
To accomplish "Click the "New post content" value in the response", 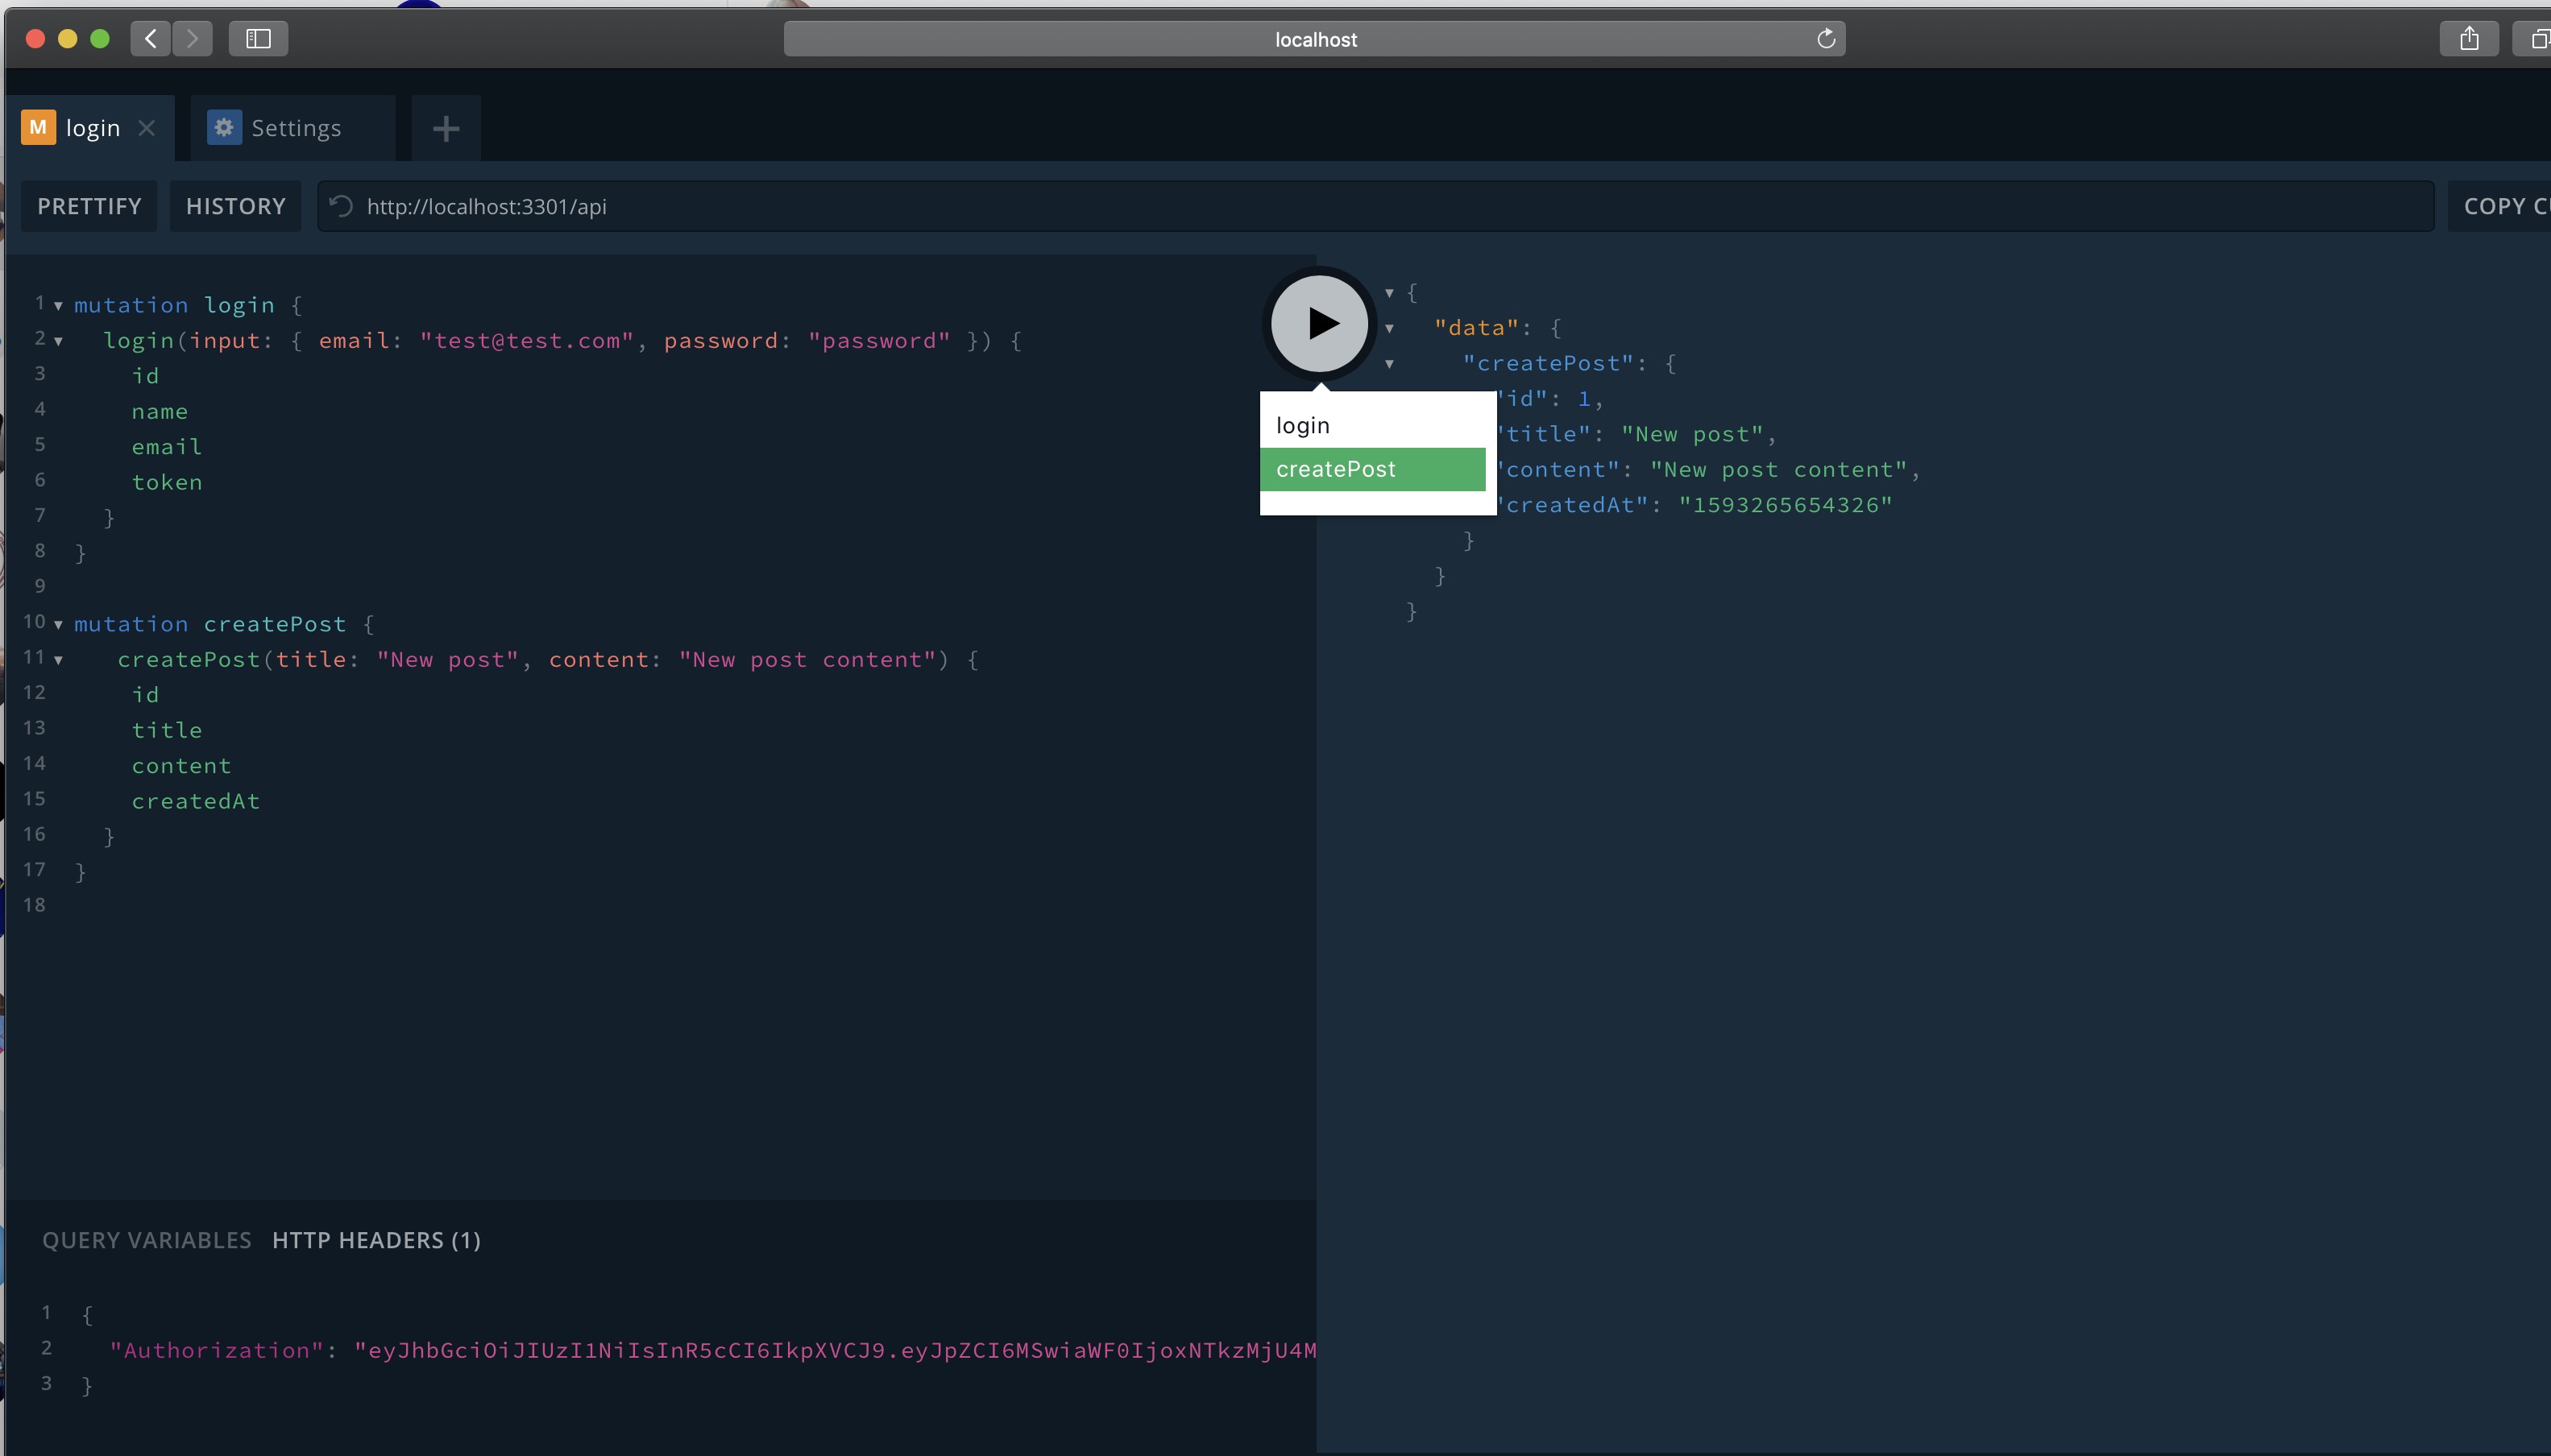I will point(1779,469).
